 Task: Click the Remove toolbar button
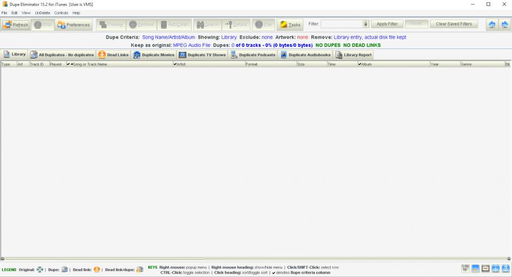coord(141,25)
